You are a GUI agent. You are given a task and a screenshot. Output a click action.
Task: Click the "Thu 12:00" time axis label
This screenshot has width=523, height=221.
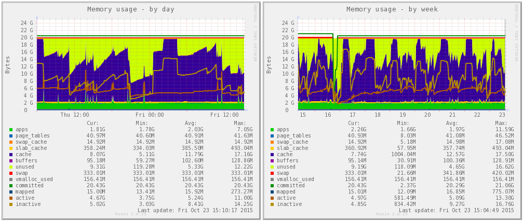click(75, 115)
